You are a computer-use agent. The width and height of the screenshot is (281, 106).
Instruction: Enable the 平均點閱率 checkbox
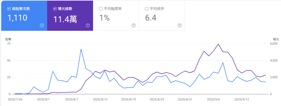tap(101, 9)
